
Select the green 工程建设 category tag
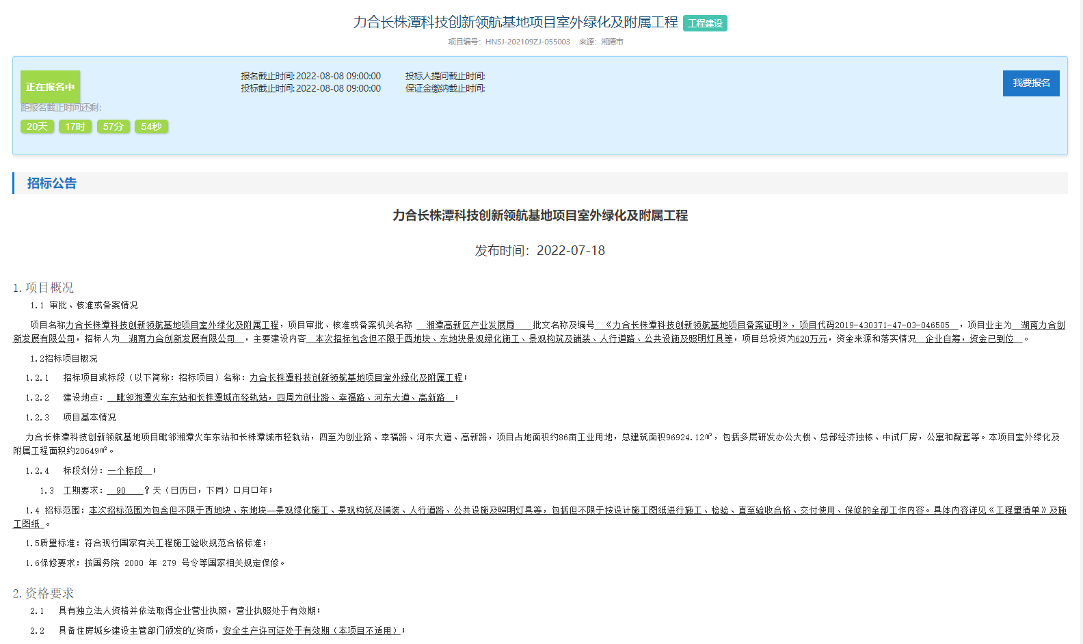[x=705, y=23]
